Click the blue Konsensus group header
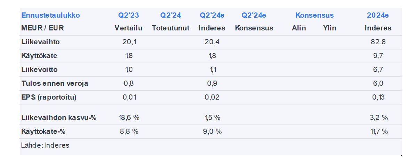Image resolution: width=417 pixels, height=166 pixels. point(314,15)
